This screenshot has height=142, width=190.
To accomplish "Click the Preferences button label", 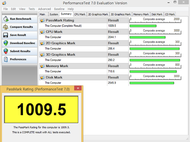I will point(18,59).
